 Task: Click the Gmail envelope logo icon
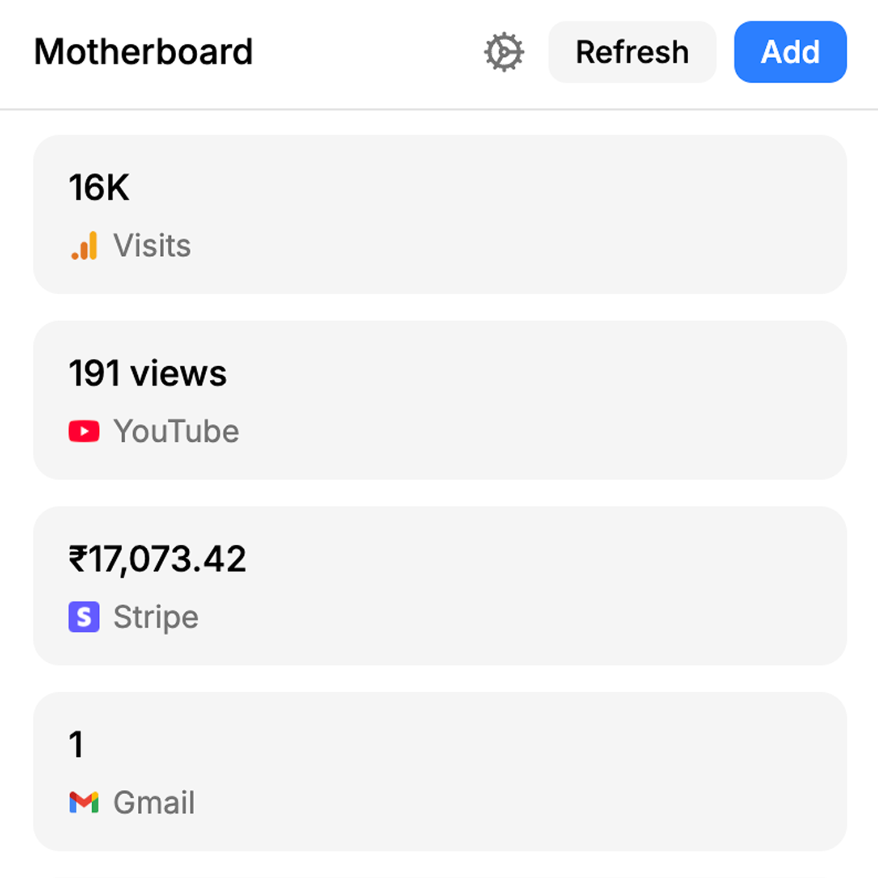pos(84,802)
